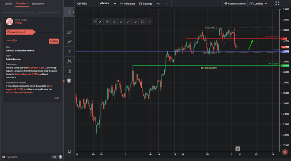292x161 pixels.
Task: Click the GBPUSD tag in analysis card
Action: pyautogui.click(x=10, y=40)
